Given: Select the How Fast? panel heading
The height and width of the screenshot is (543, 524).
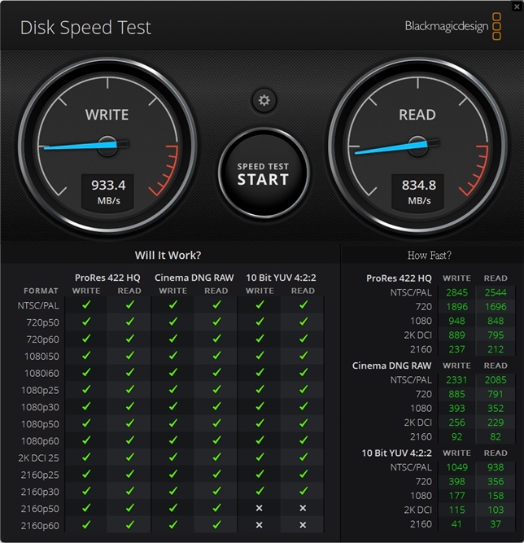Looking at the screenshot, I should (x=429, y=256).
